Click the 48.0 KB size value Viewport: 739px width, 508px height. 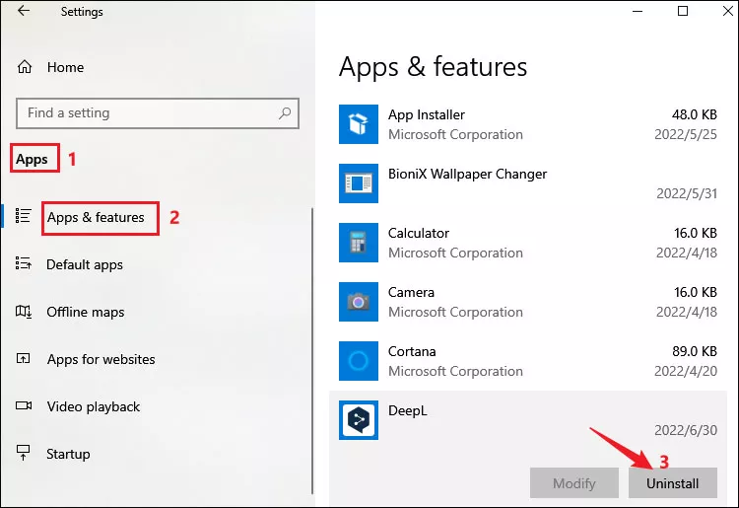tap(695, 114)
